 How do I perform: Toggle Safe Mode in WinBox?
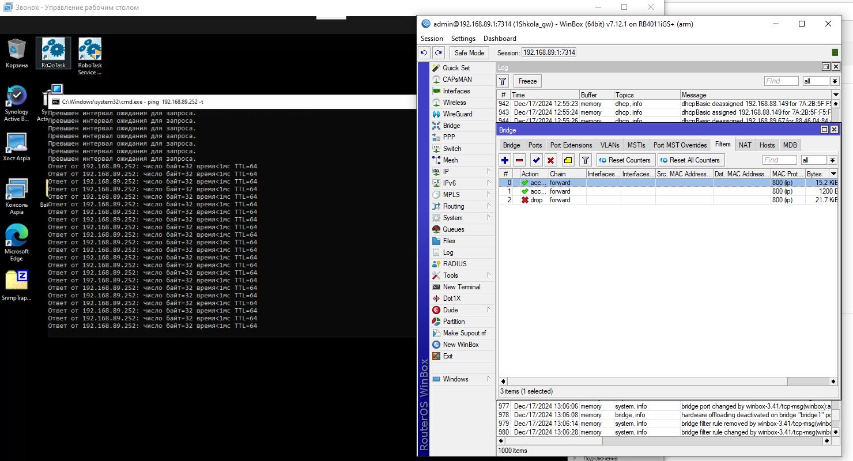(469, 52)
